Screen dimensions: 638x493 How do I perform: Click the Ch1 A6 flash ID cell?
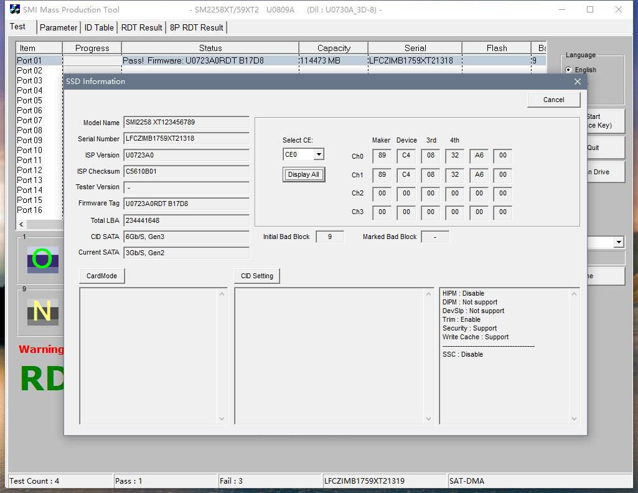[x=479, y=175]
